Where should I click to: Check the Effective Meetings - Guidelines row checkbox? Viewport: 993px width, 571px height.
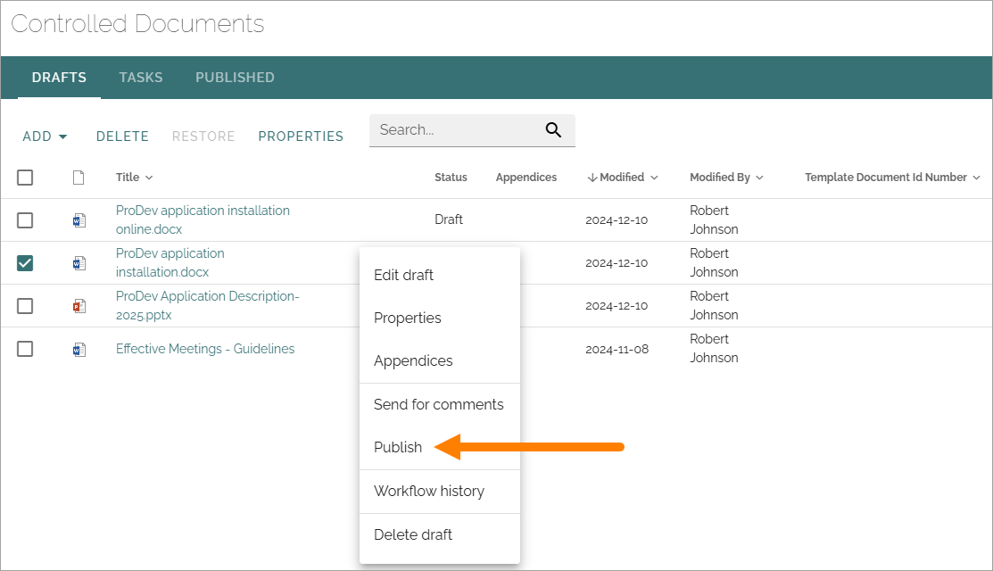click(25, 349)
